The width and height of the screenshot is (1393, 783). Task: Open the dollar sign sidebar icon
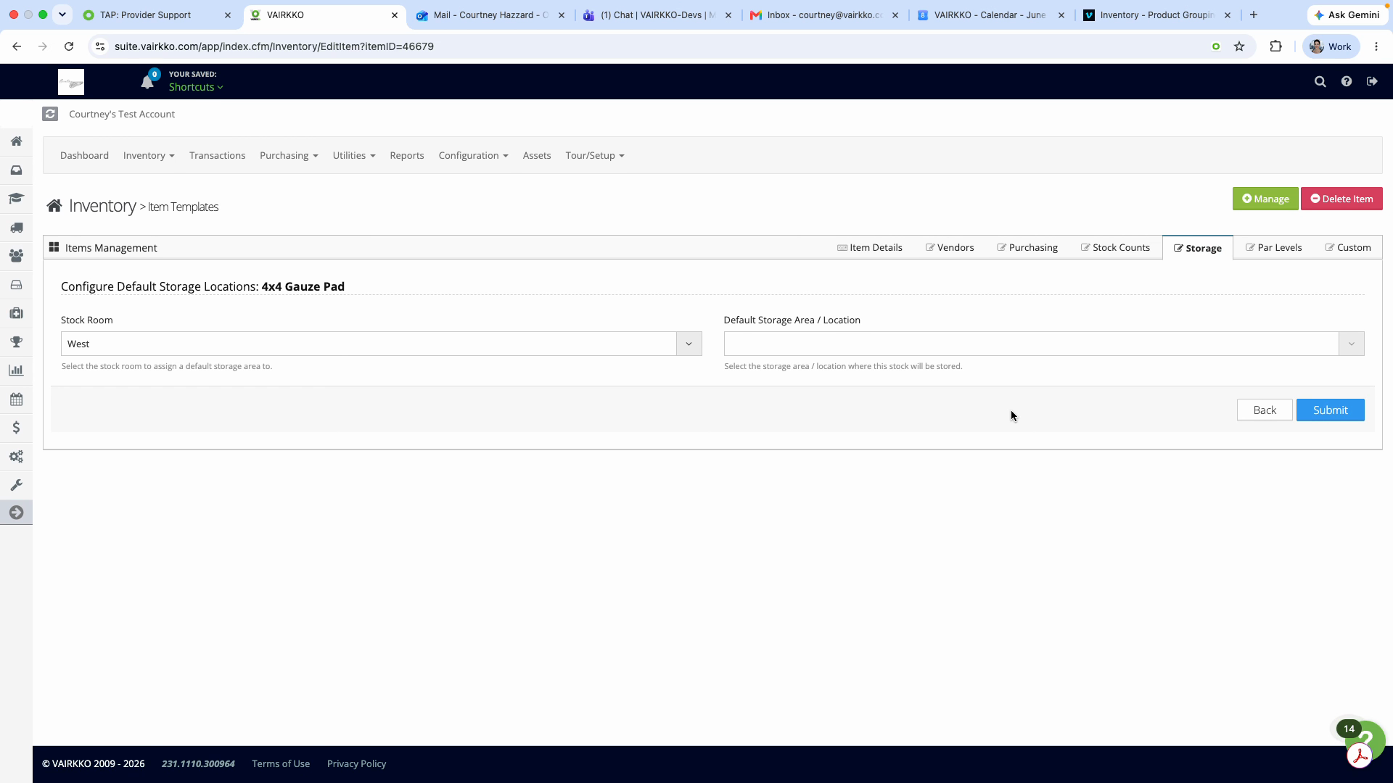tap(16, 428)
